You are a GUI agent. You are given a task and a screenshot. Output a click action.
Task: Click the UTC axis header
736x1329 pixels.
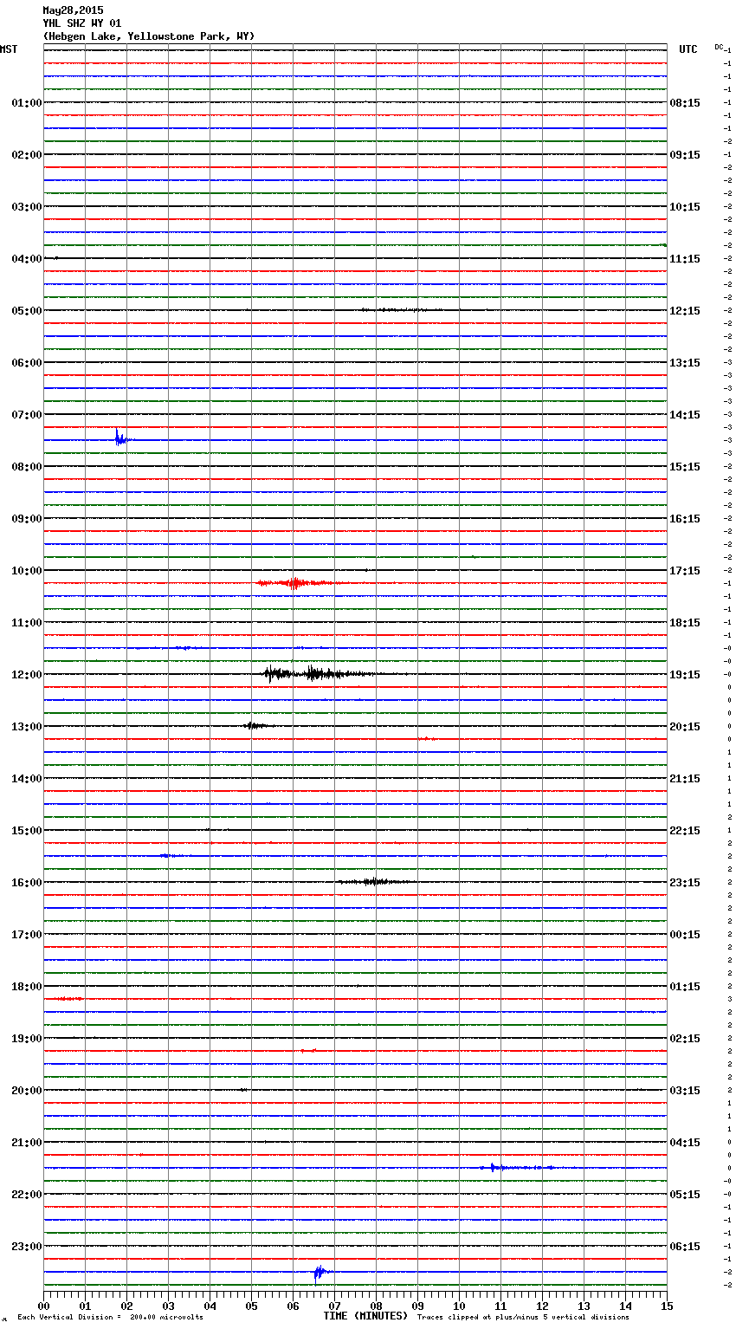coord(688,49)
